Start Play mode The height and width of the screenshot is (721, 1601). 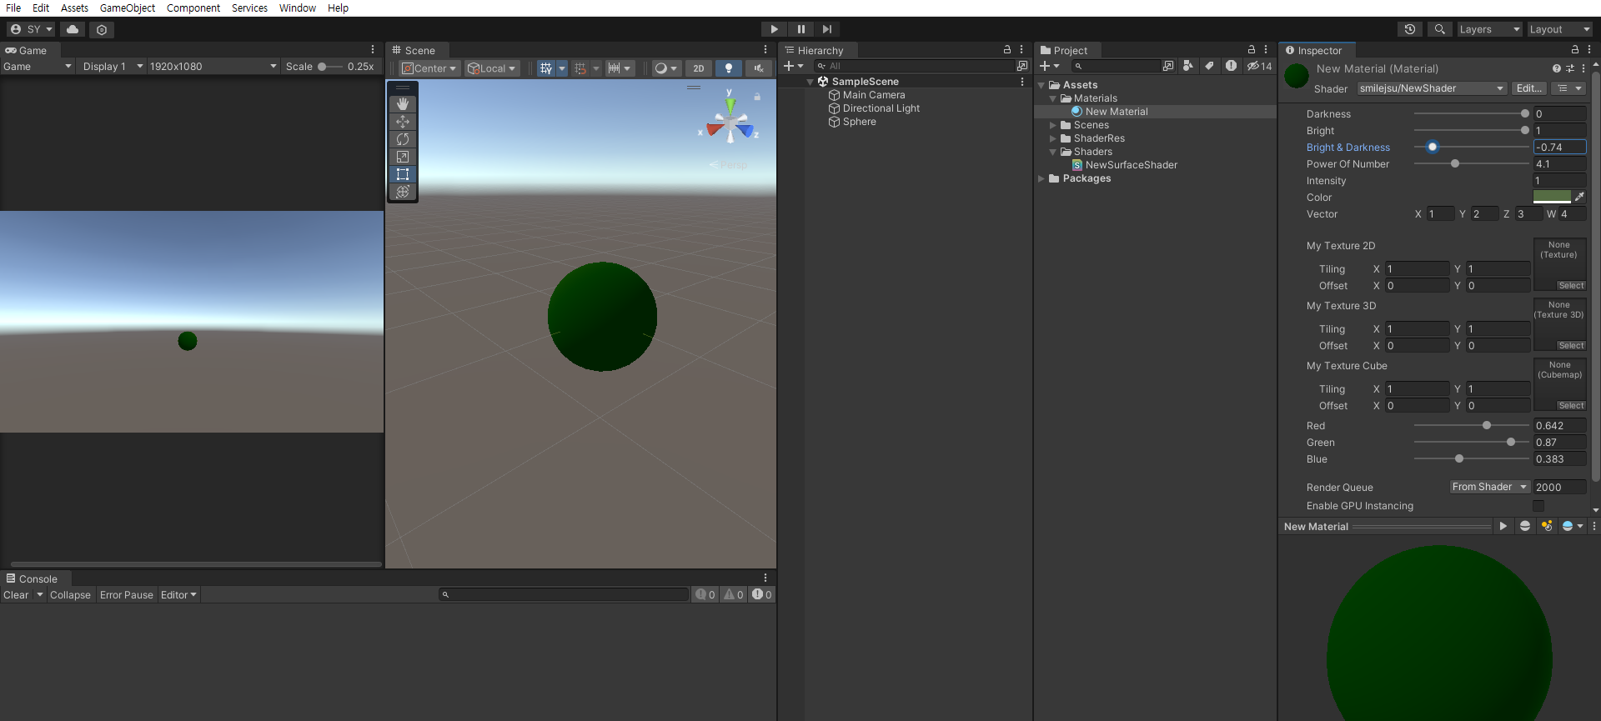click(774, 29)
